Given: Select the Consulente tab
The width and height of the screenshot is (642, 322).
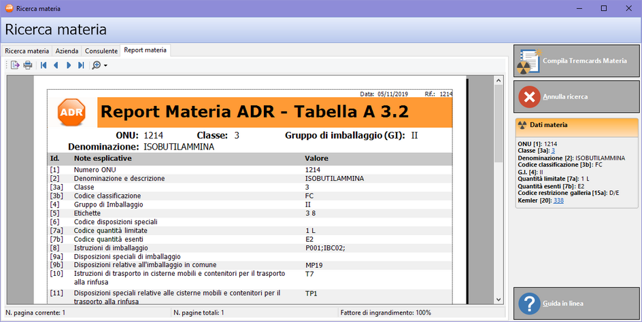Looking at the screenshot, I should tap(101, 51).
